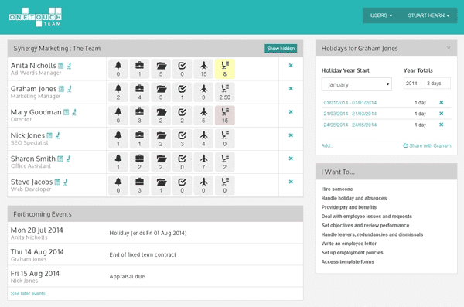Open Anita Nicholls' bell notifications icon
Screen dimensions: 464x307
tap(118, 69)
